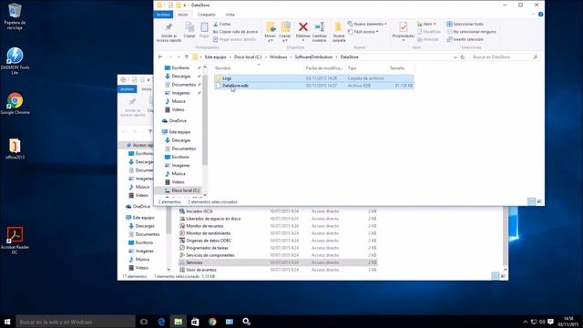The height and width of the screenshot is (328, 583).
Task: Open Archivo tab in back window
Action: [128, 89]
